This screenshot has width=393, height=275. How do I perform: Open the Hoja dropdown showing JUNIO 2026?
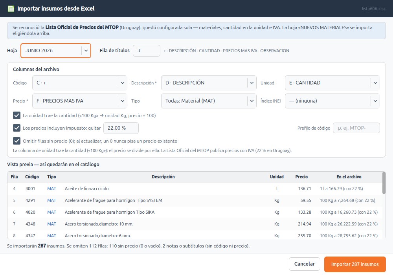(56, 51)
